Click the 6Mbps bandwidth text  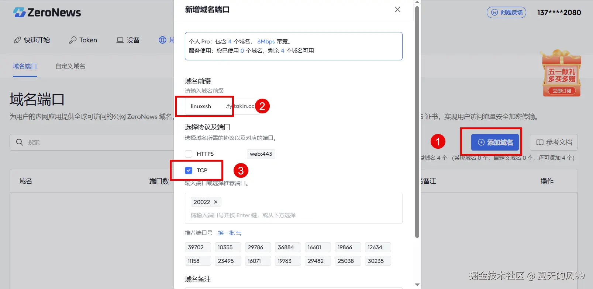(266, 42)
